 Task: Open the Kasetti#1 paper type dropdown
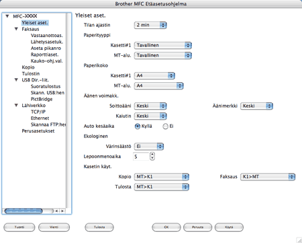coord(163,45)
